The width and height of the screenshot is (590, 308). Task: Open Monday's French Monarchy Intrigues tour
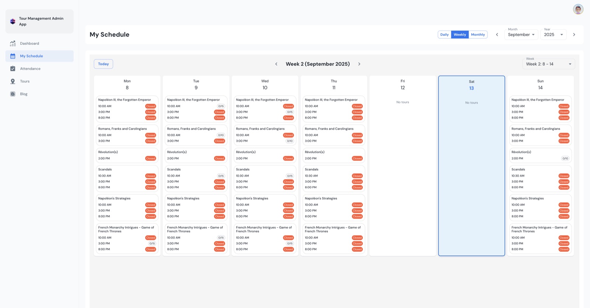(127, 239)
